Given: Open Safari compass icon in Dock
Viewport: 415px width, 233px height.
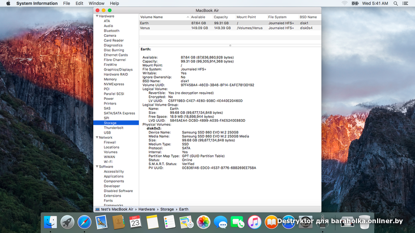Looking at the screenshot, I should pos(84,222).
